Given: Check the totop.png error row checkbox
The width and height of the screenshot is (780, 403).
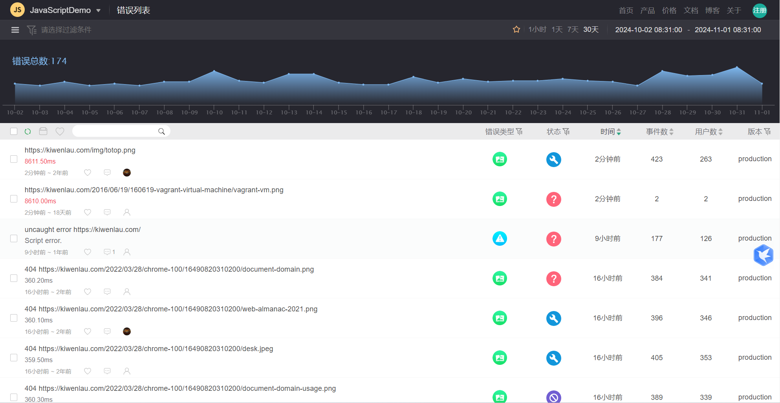Looking at the screenshot, I should (x=14, y=159).
